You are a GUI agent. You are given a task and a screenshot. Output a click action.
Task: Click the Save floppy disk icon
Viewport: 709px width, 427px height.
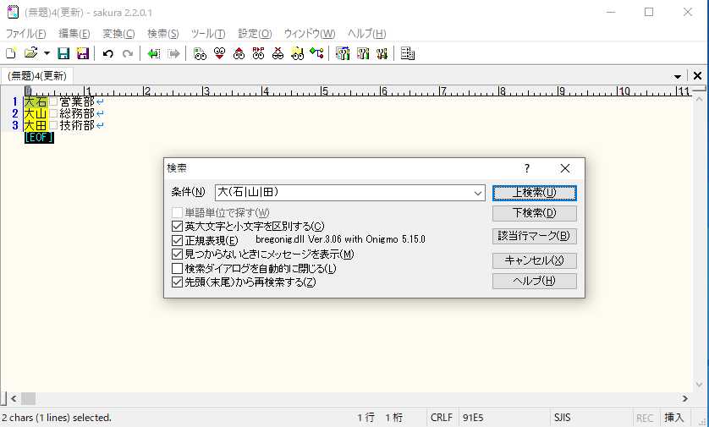[63, 53]
